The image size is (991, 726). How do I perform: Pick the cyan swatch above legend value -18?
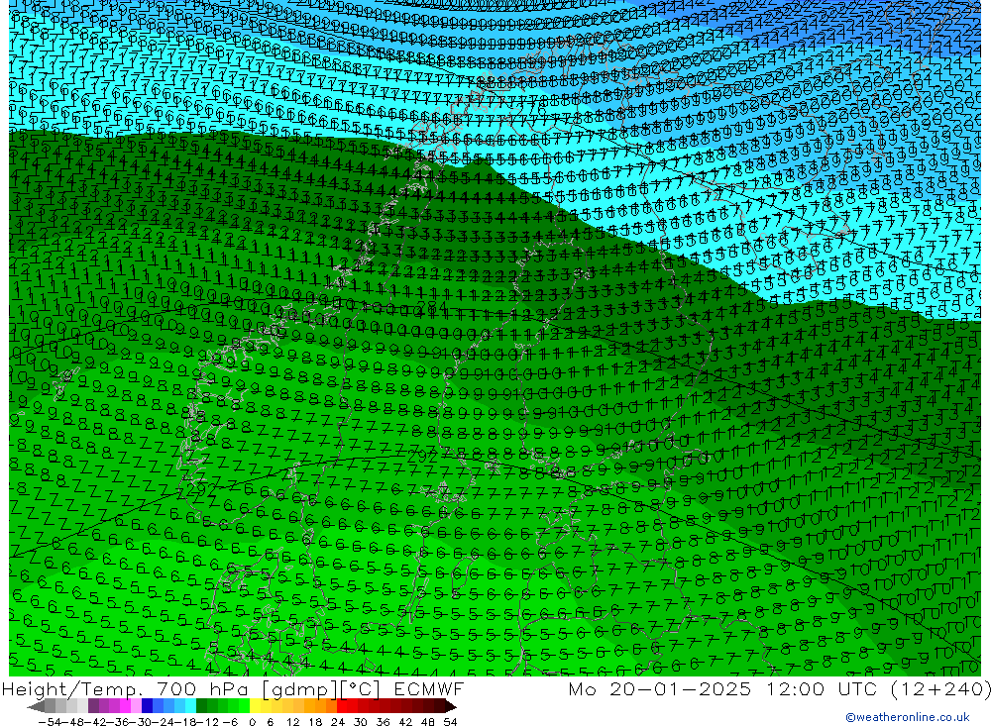190,706
